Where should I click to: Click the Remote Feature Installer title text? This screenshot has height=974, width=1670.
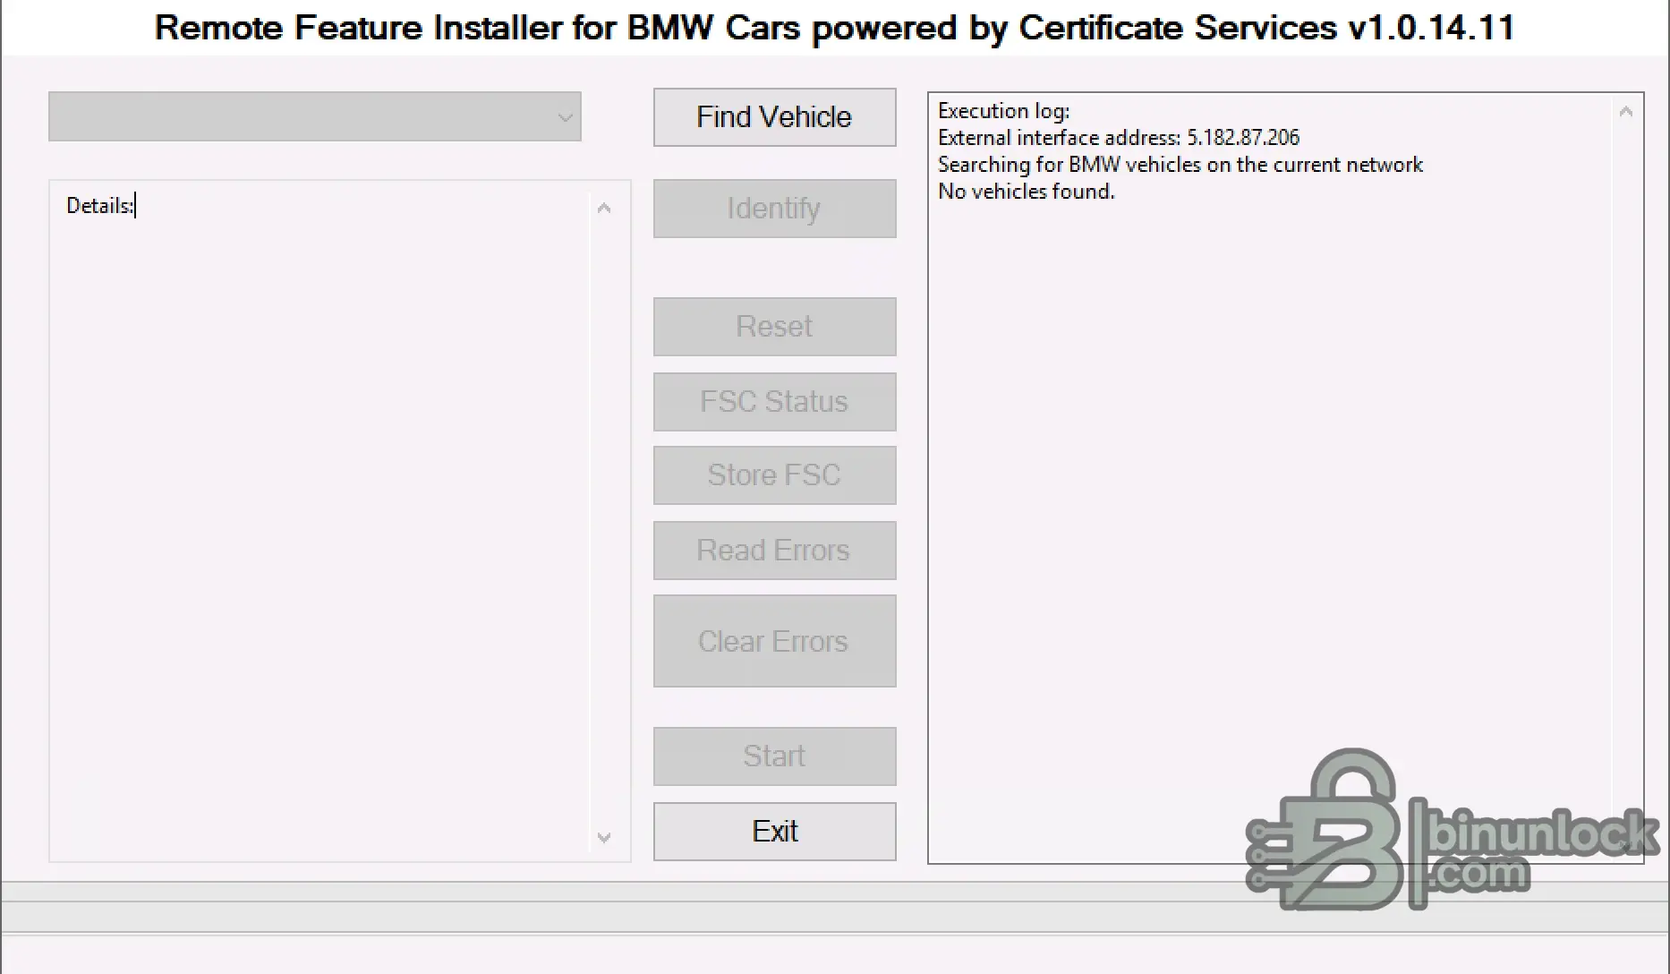[x=834, y=28]
